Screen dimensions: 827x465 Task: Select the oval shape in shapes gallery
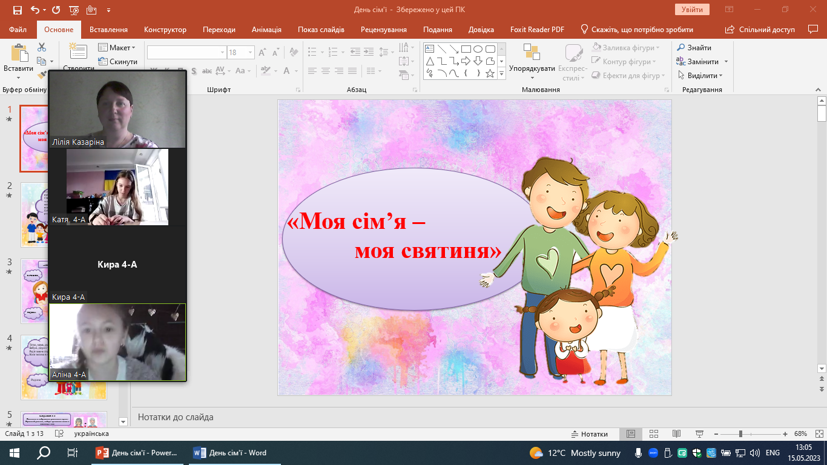pos(478,49)
